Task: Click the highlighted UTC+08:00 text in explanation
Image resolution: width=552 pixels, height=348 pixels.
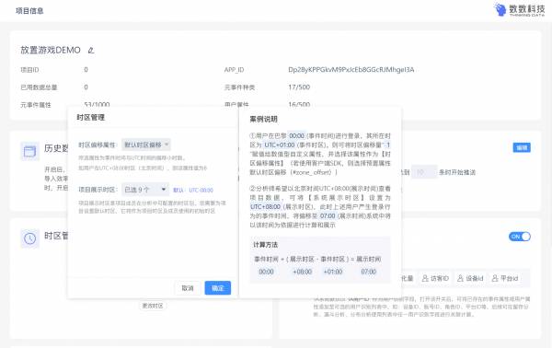Action: click(266, 207)
